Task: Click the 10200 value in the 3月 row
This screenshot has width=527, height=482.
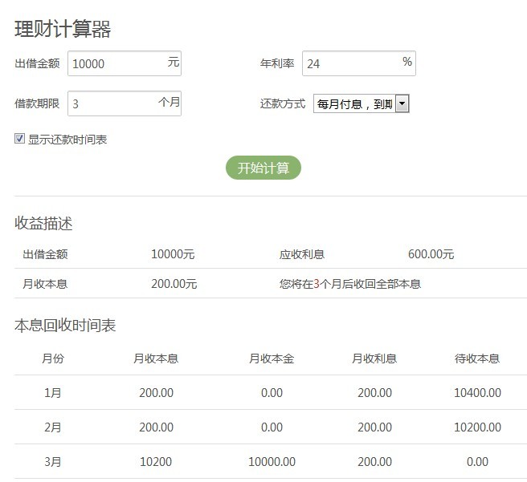Action: pos(156,462)
